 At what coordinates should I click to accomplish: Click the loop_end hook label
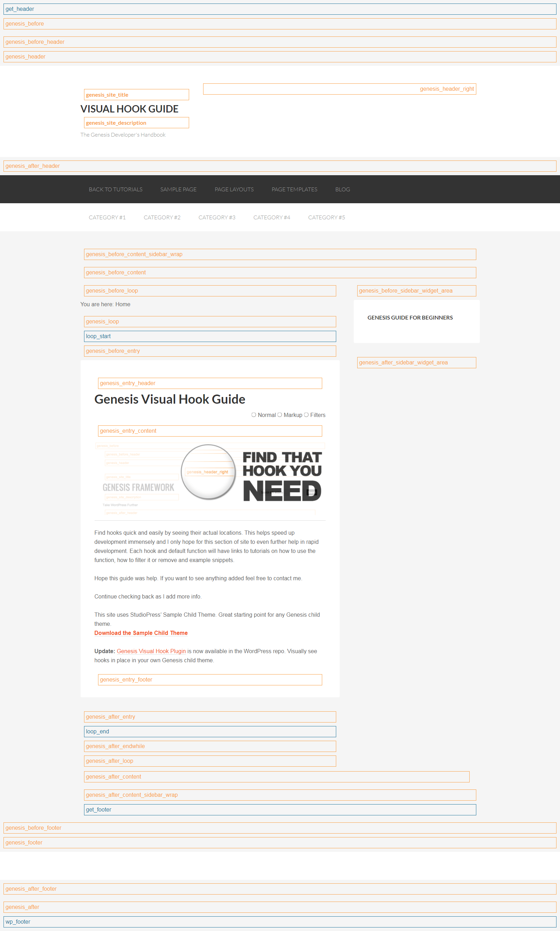coord(210,732)
